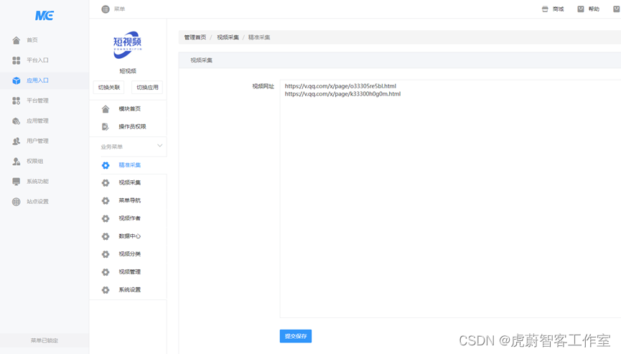
Task: Click URL line ending o33305re5bl.html
Action: tap(340, 86)
